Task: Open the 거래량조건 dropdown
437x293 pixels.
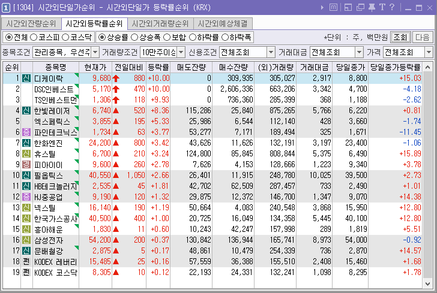Action: (181, 52)
